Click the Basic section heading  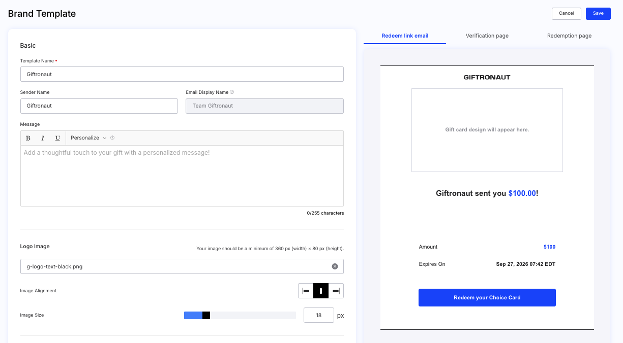(x=28, y=46)
